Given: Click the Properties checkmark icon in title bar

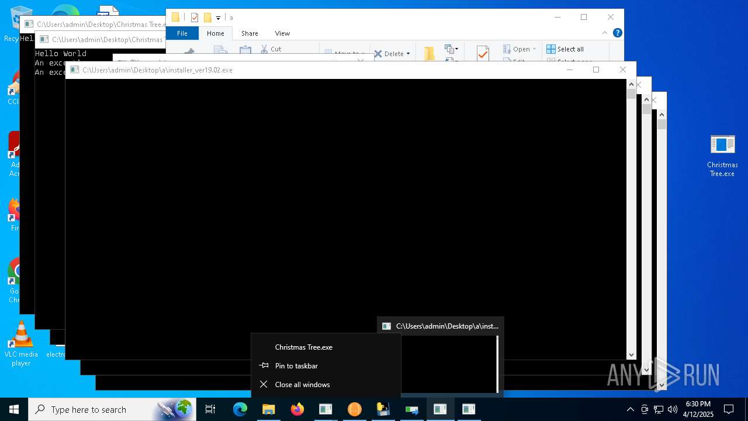Looking at the screenshot, I should (195, 18).
